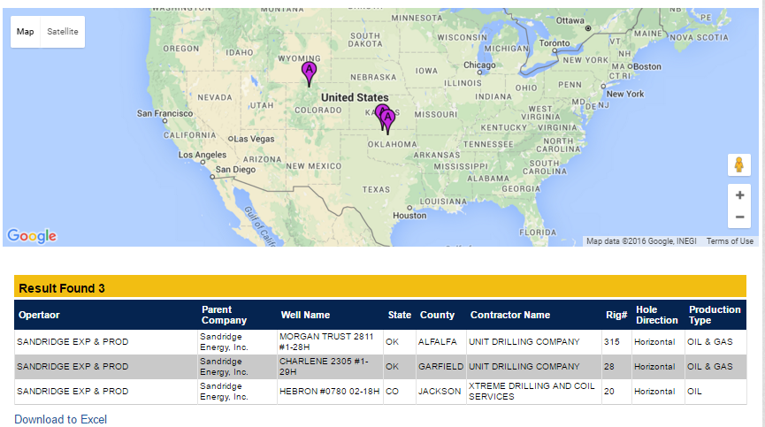
Task: Select the Rig# column header
Action: 616,315
